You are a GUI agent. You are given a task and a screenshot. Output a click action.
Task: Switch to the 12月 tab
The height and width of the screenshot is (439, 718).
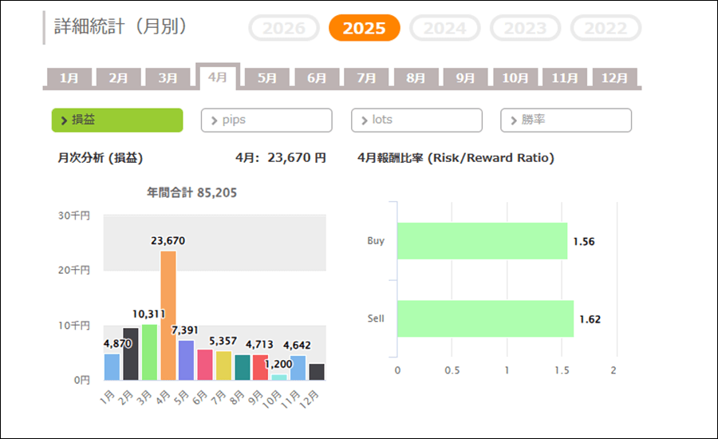coord(614,78)
